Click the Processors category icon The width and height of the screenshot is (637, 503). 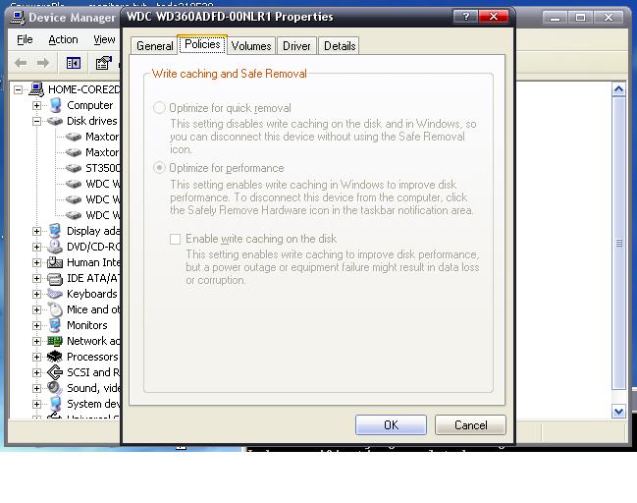coord(55,357)
